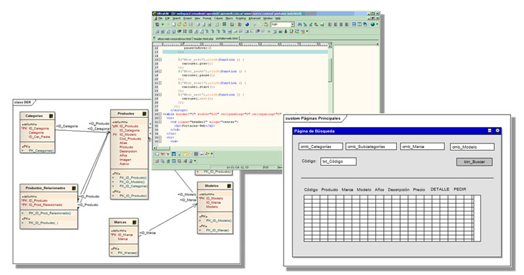Viewport: 524px width, 275px height.
Task: Open the lowest editor toolbar's overflow arrow
Action: [x=195, y=160]
